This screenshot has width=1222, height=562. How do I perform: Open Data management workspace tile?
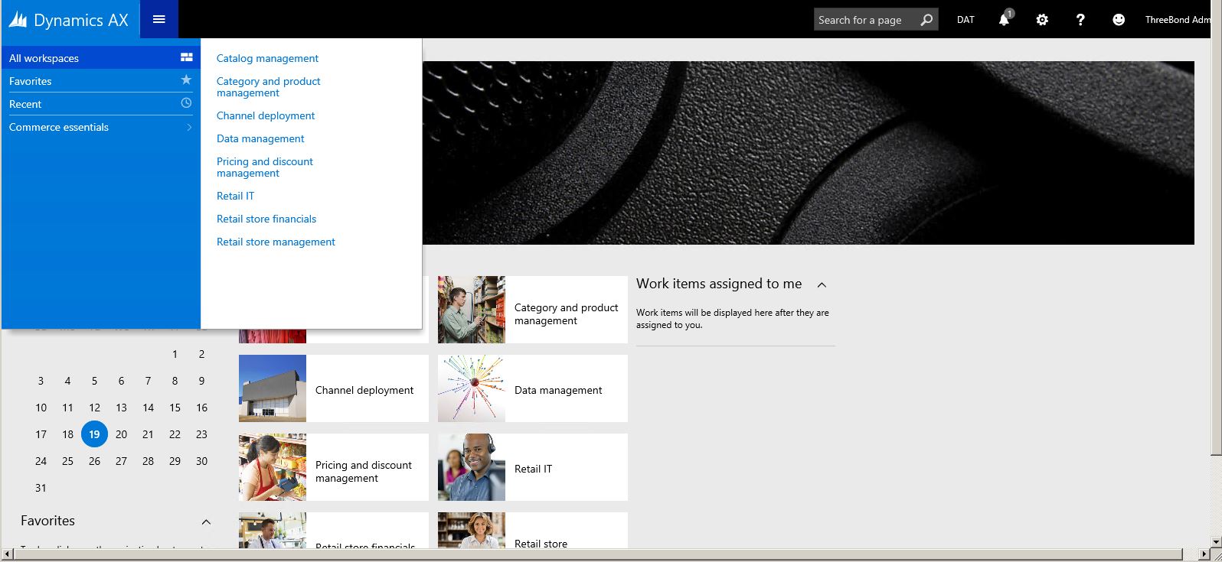(533, 388)
